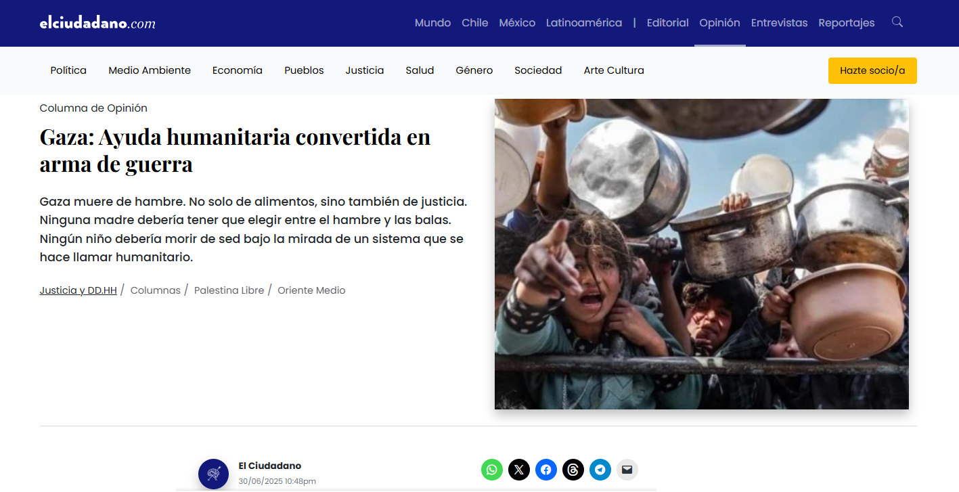Share article on Threads icon
This screenshot has height=492, width=959.
coord(573,470)
